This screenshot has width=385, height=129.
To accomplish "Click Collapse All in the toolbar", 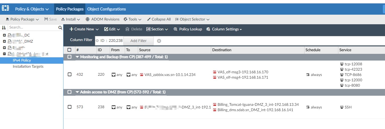I will pyautogui.click(x=159, y=19).
